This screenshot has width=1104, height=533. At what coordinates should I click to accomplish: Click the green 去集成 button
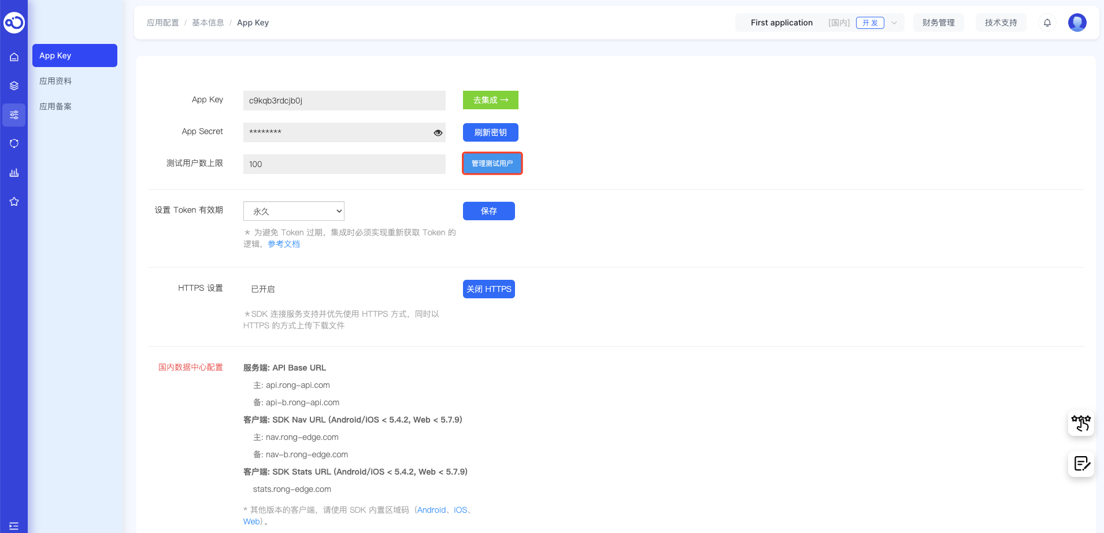(x=490, y=100)
